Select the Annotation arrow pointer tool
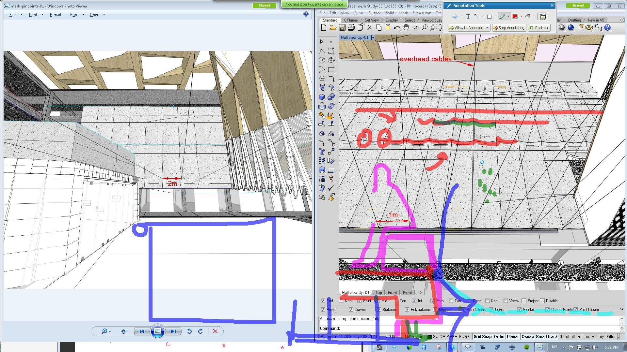 tap(455, 16)
